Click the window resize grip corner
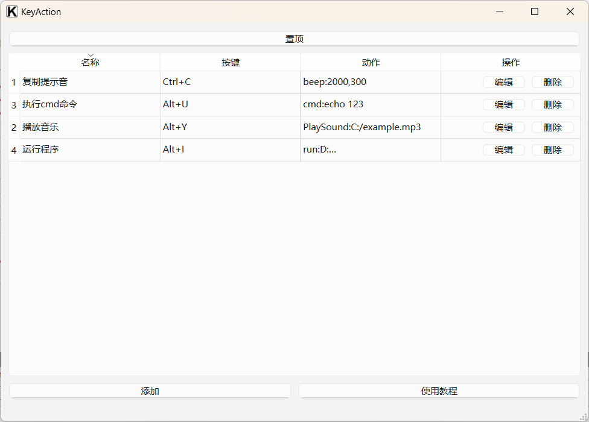This screenshot has height=422, width=589. click(584, 417)
